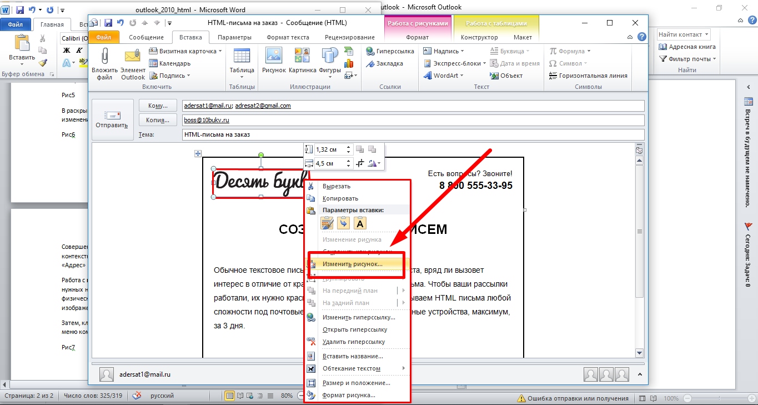Expand the Визитная карточка dropdown
758x405 pixels.
[x=220, y=51]
